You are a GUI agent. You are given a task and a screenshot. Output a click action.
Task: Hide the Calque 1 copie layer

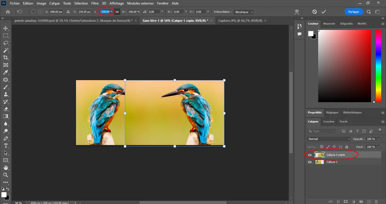point(310,155)
